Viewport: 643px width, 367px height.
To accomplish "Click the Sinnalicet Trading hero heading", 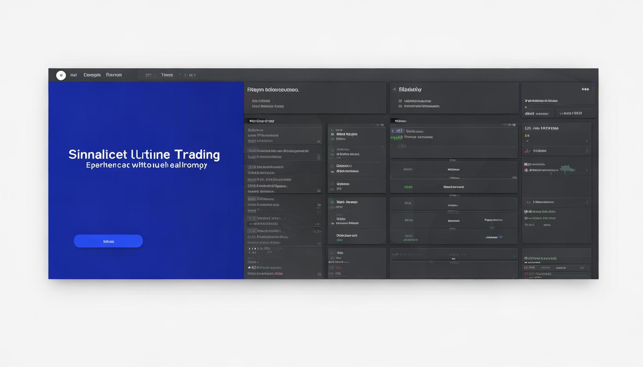I will pos(144,155).
